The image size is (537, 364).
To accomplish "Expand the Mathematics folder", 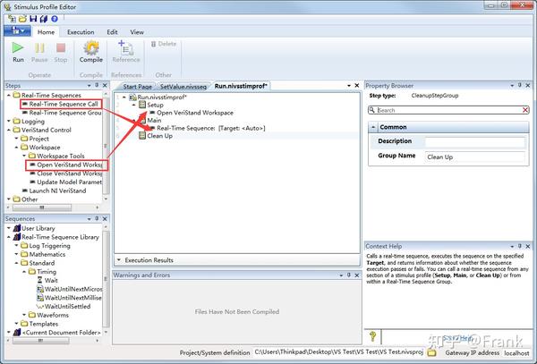I will click(x=16, y=255).
